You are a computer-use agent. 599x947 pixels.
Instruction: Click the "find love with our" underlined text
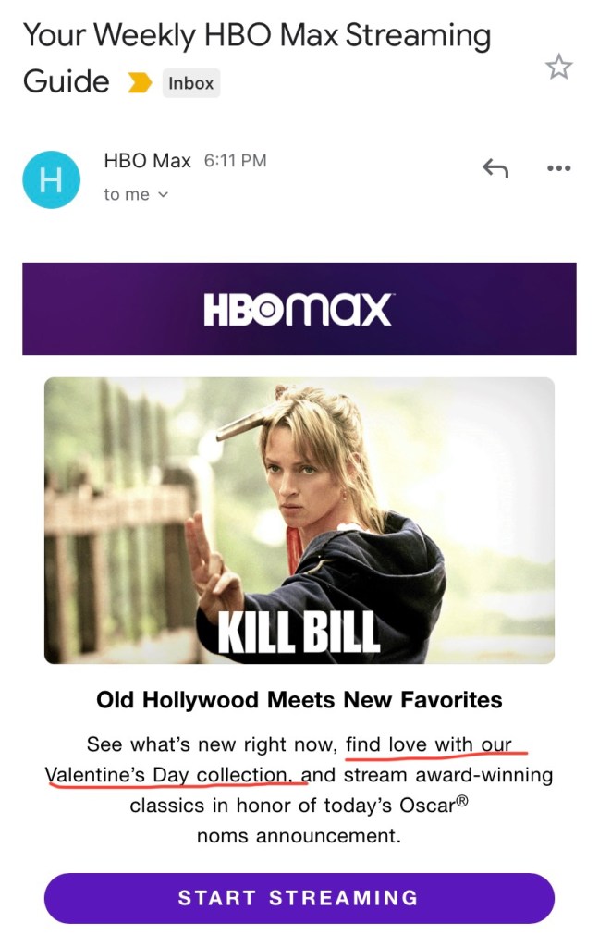pyautogui.click(x=429, y=744)
